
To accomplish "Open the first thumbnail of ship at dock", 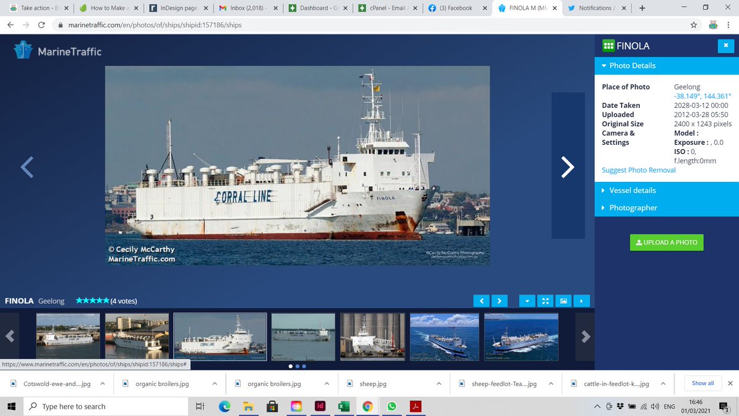I will click(68, 336).
